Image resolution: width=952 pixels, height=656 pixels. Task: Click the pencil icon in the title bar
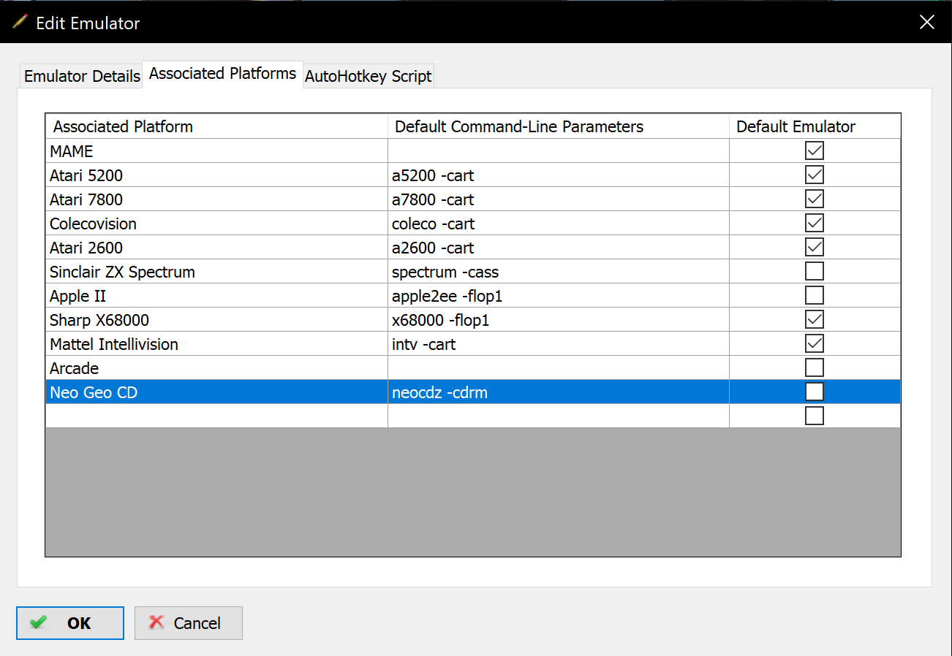click(x=20, y=22)
